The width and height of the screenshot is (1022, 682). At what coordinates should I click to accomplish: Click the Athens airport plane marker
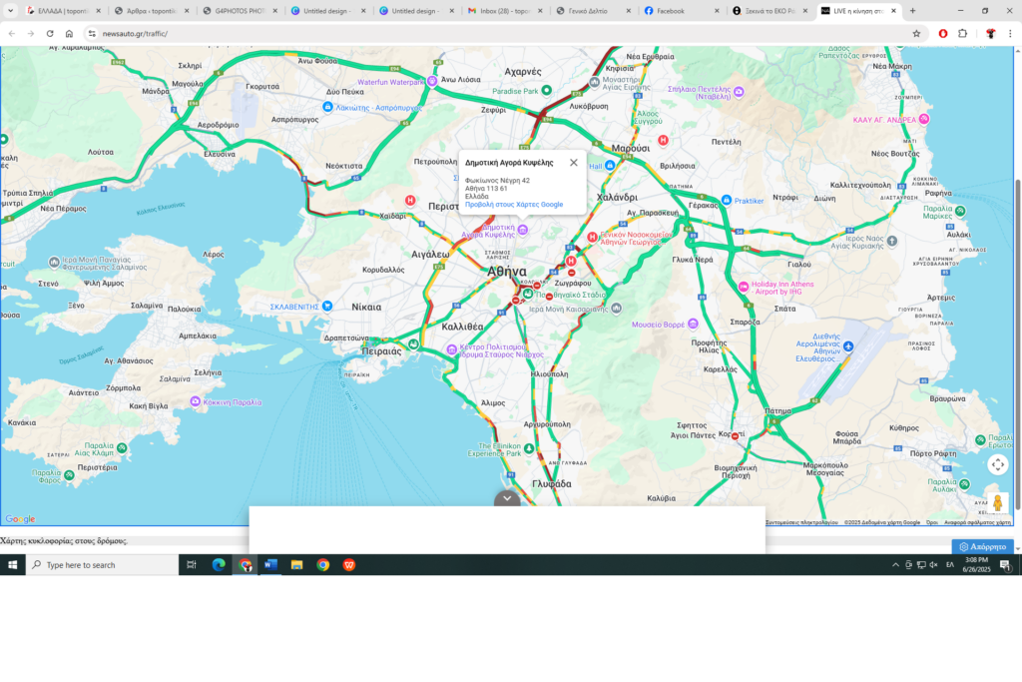848,346
